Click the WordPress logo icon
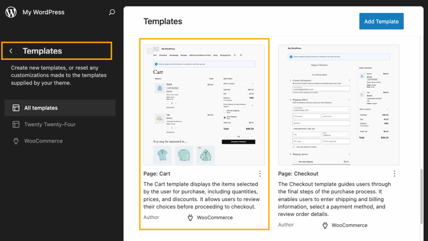Screen dimensions: 428x241 pyautogui.click(x=11, y=12)
